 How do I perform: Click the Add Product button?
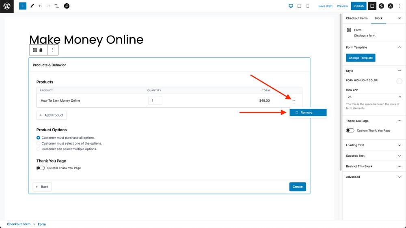[52, 115]
